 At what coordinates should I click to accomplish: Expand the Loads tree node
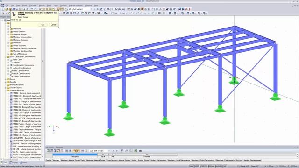pyautogui.click(x=6, y=79)
